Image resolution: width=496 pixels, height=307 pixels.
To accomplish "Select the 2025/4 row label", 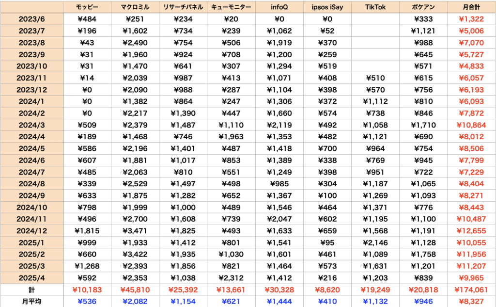I will click(x=31, y=278).
